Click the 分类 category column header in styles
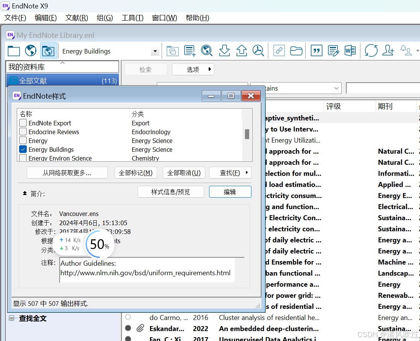This screenshot has height=341, width=420. coord(186,114)
